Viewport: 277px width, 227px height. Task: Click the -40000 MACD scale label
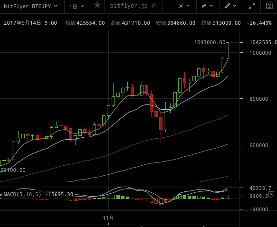coord(259,209)
